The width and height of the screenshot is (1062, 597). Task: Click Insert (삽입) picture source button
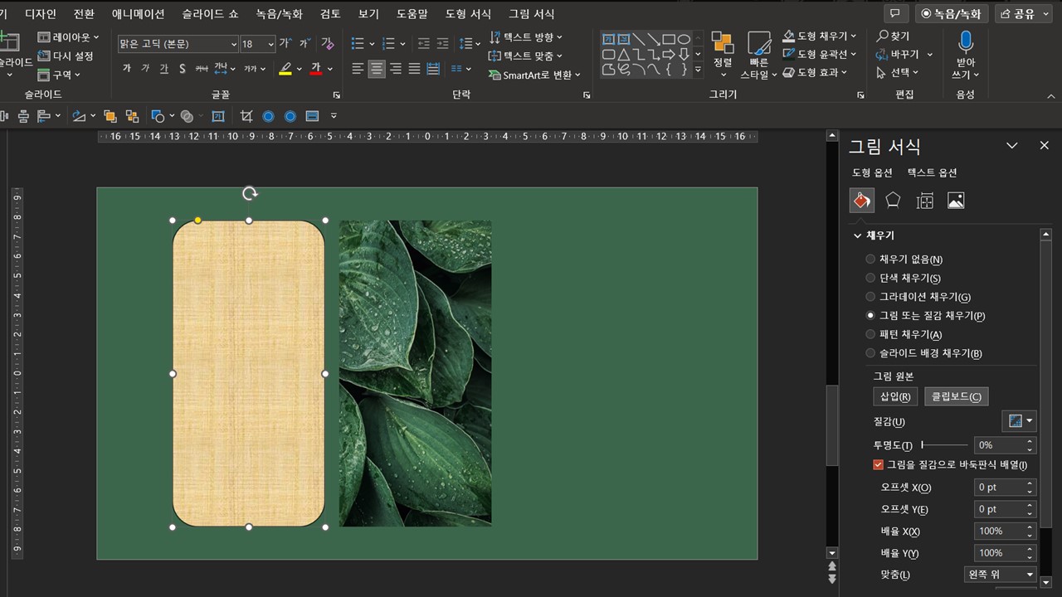[x=895, y=396]
